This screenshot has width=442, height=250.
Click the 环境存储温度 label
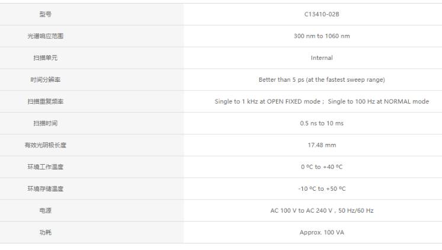(46, 188)
